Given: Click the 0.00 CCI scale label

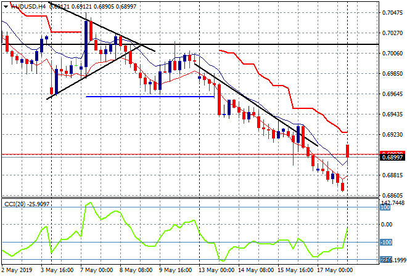Looking at the screenshot, I should 387,225.
